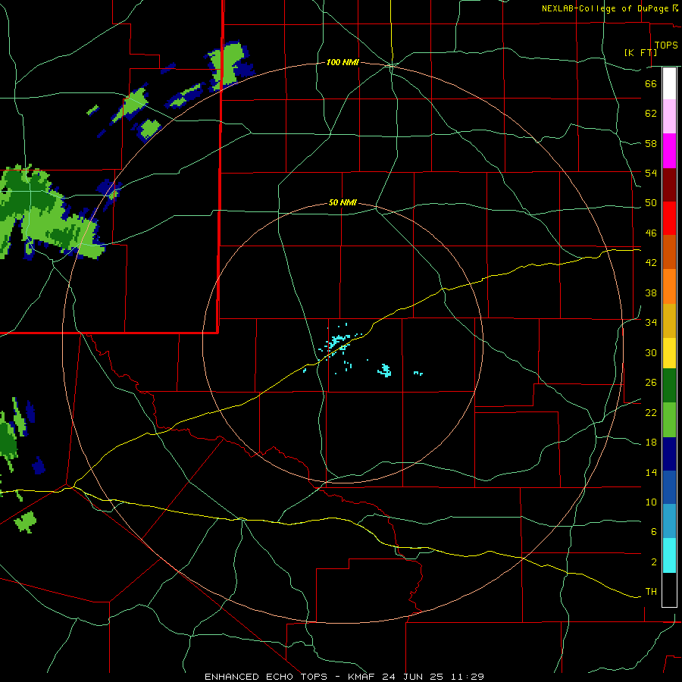
Task: Click the light green 18-22 kft swatch
Action: [x=669, y=420]
